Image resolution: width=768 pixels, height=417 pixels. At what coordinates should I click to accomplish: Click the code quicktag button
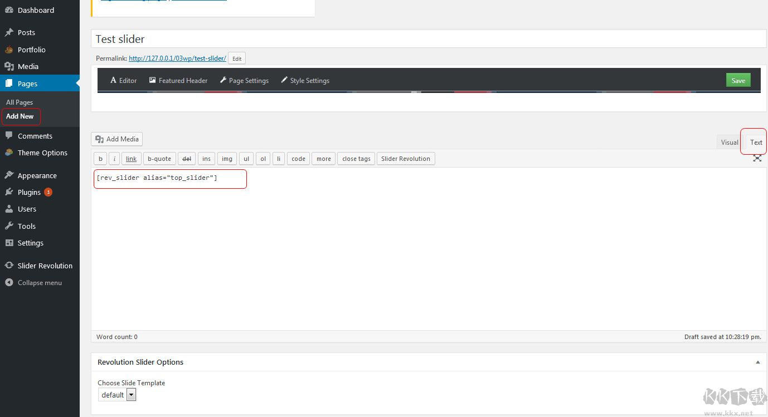pos(298,159)
